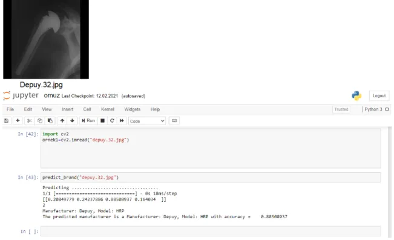
Task: Restart and run all cells with the fast-forward icon
Action: click(122, 121)
